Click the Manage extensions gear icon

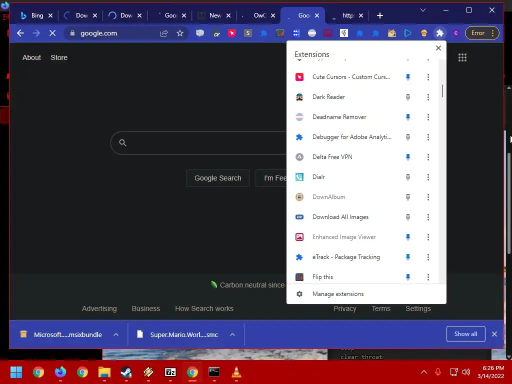299,294
